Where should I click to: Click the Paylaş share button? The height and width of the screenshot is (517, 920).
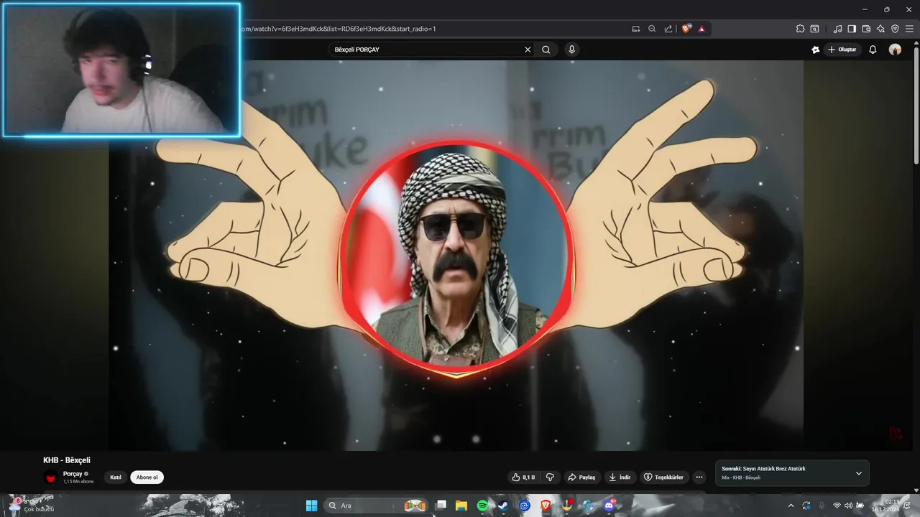coord(581,478)
